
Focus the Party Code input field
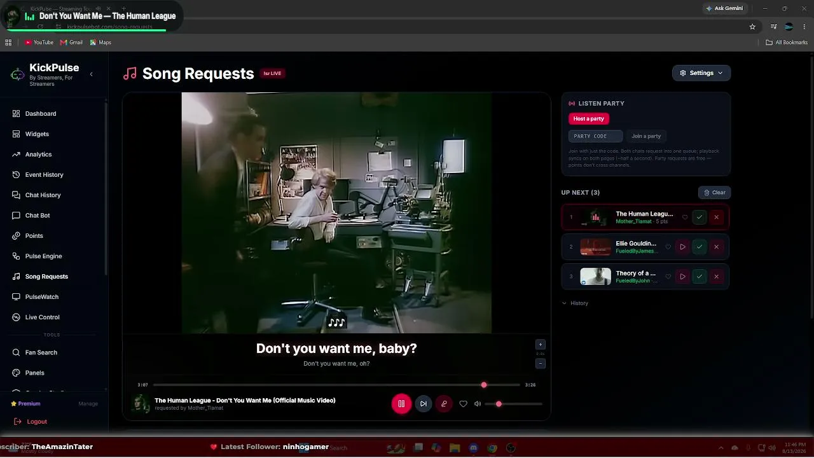click(595, 136)
